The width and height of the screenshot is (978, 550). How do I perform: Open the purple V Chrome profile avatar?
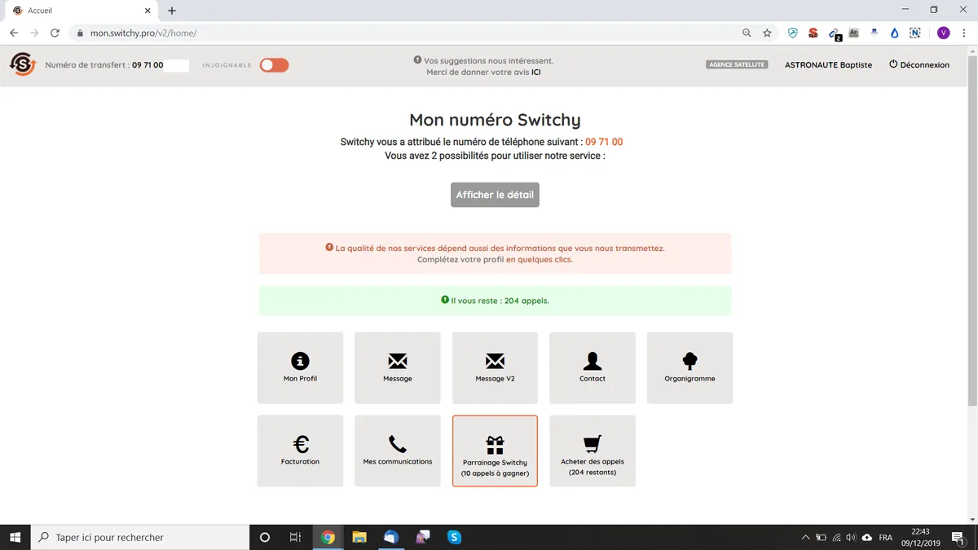pos(943,33)
